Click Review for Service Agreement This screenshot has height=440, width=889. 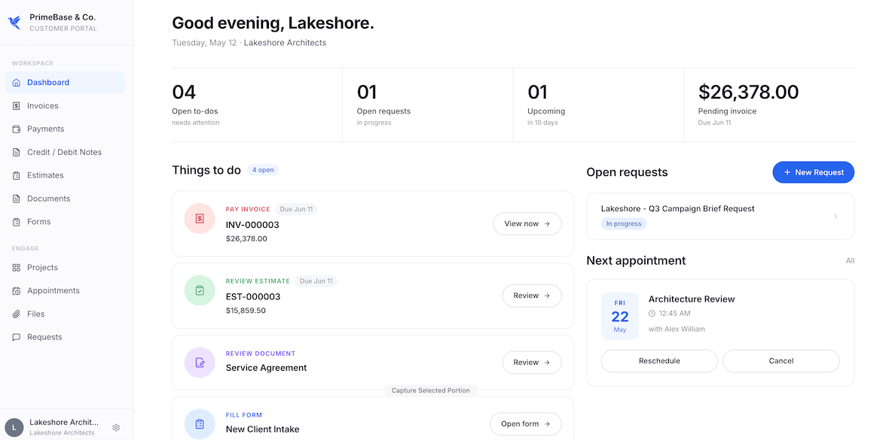pos(532,363)
